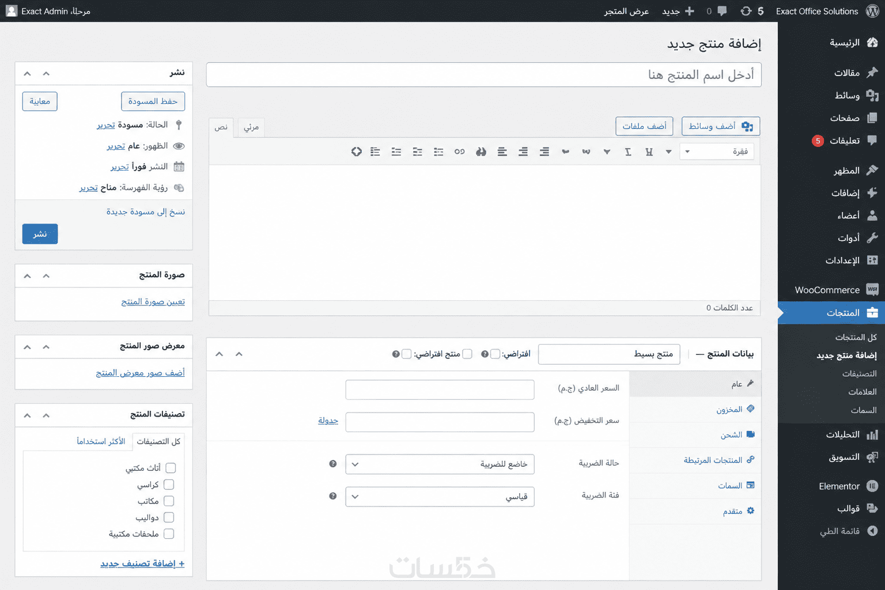
Task: Click the وسائط media icon in sidebar
Action: pos(872,95)
